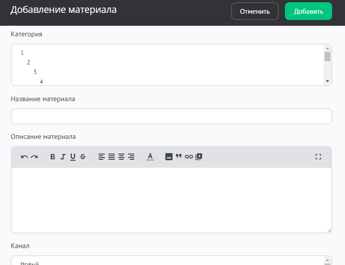Apply strikethrough formatting

tap(83, 157)
